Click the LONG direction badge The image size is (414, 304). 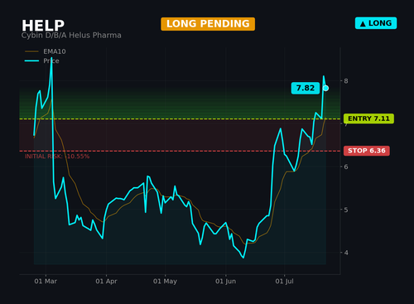click(376, 23)
